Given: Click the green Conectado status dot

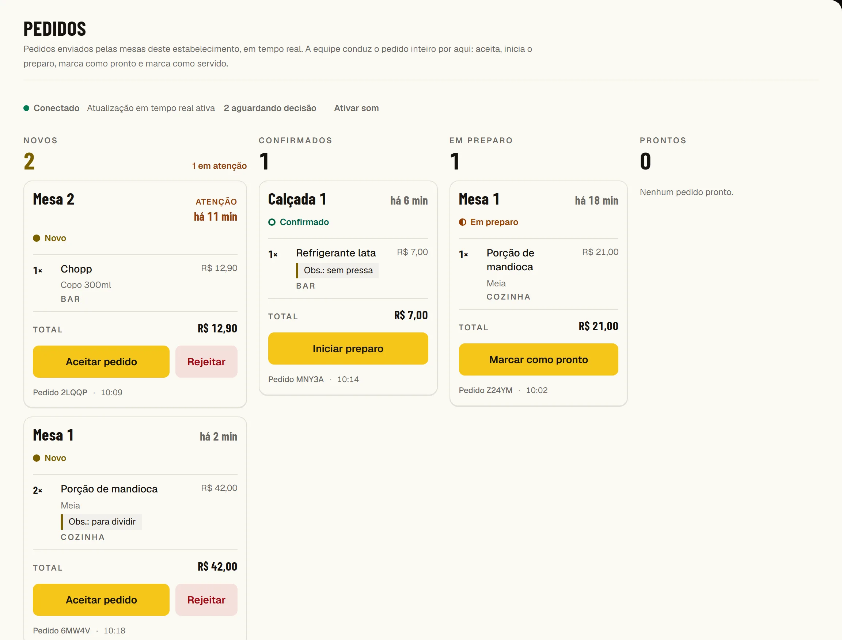Looking at the screenshot, I should [26, 108].
